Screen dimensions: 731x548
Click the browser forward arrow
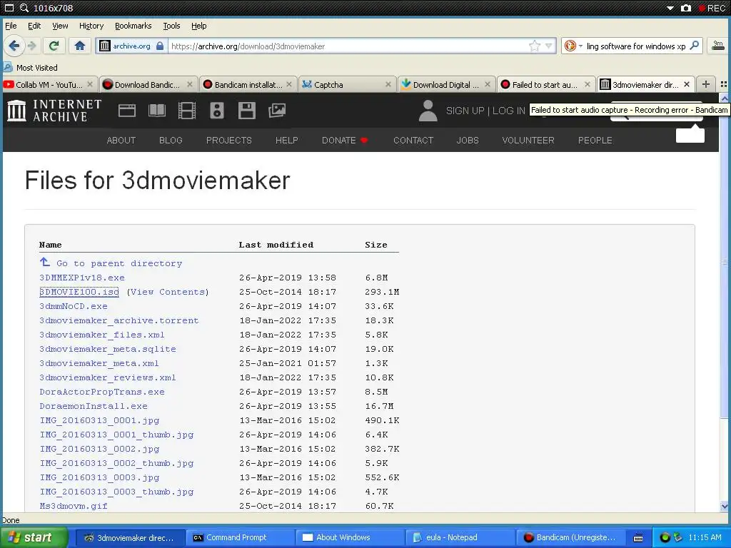click(31, 46)
